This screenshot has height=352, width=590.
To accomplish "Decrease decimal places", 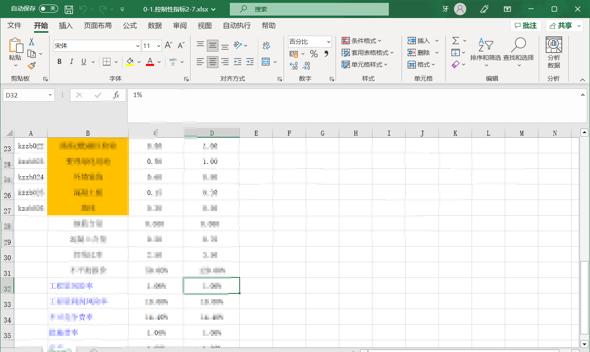I will 306,66.
